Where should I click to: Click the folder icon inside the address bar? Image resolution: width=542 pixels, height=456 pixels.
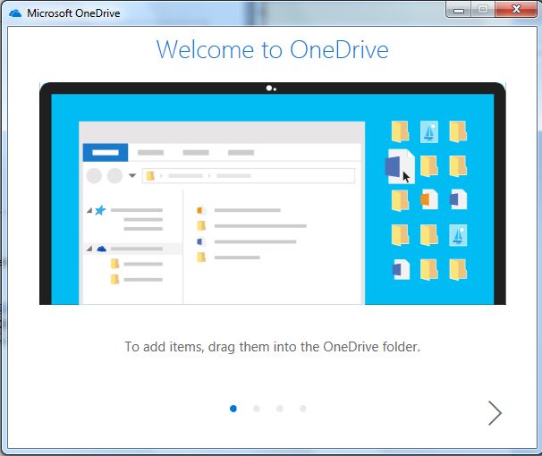[150, 176]
